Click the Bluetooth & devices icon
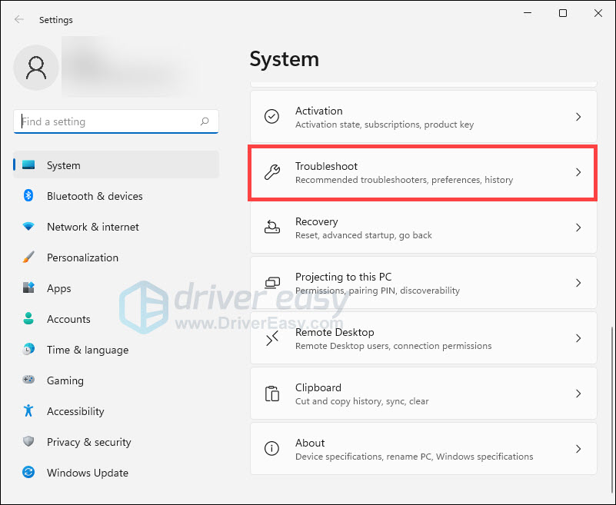616x505 pixels. (28, 196)
